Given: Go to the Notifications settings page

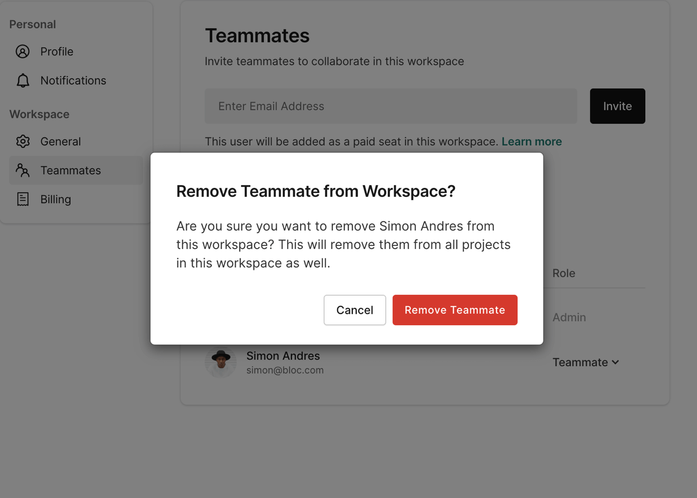Looking at the screenshot, I should tap(73, 81).
